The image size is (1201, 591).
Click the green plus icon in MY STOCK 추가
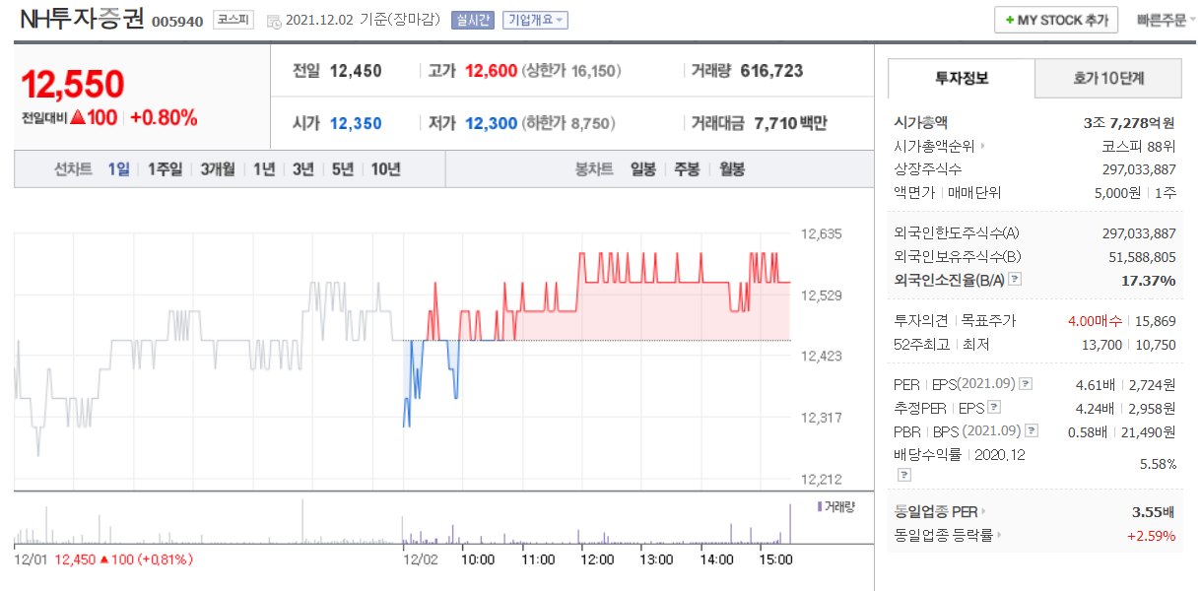click(x=1010, y=20)
